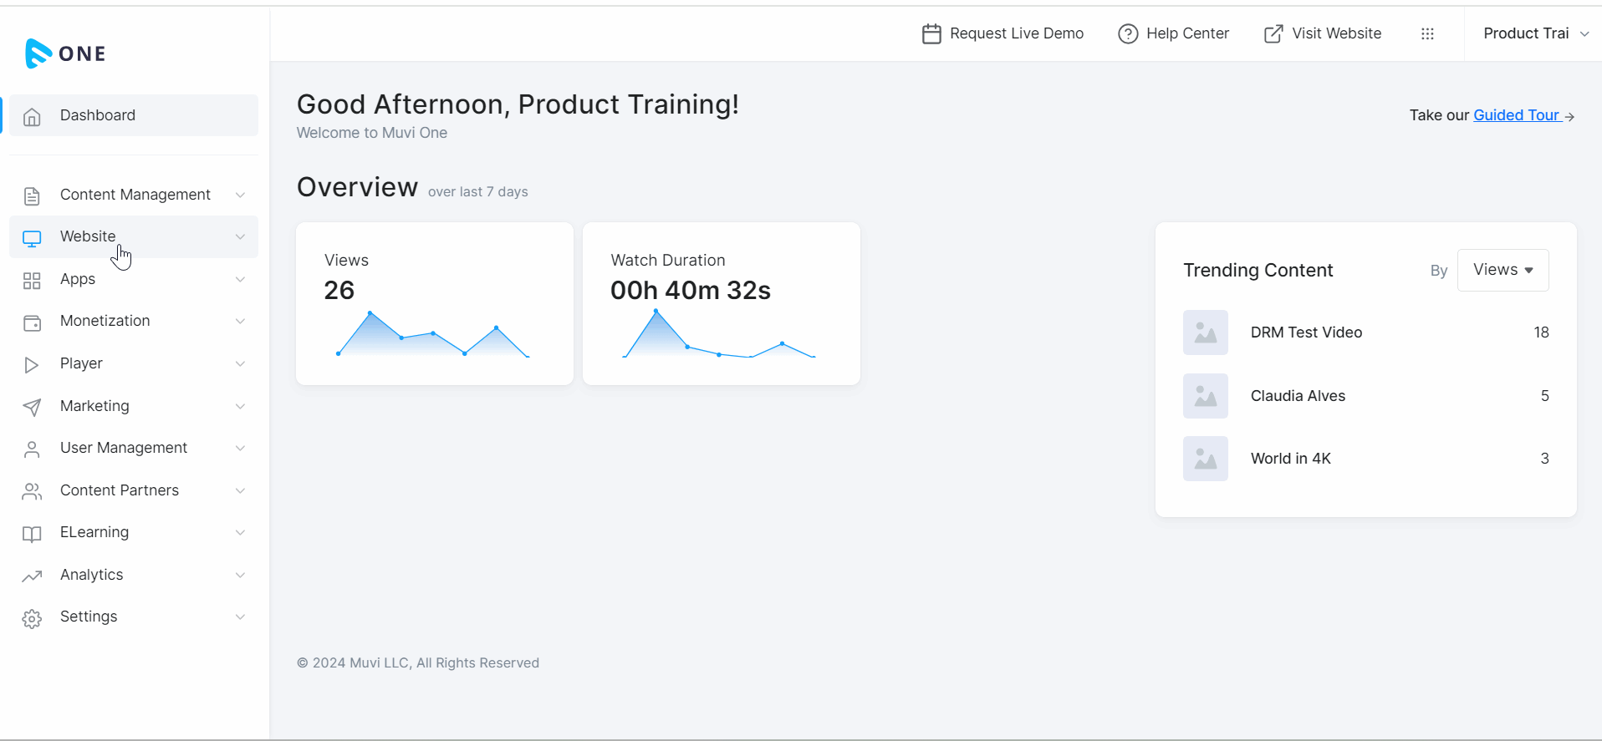Open Content Management menu

pos(134,195)
